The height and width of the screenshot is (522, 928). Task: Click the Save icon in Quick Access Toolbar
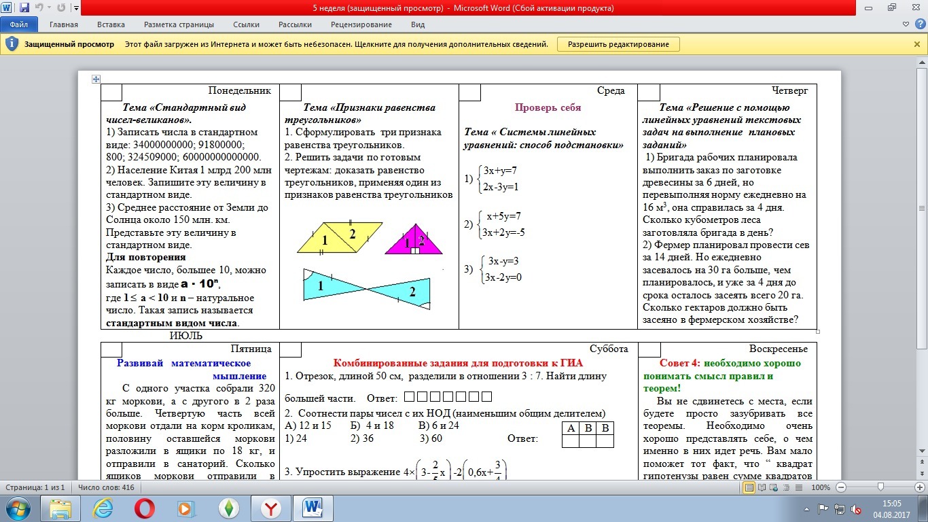tap(24, 9)
